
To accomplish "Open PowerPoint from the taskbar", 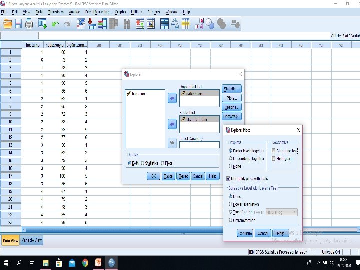I will [98, 262].
